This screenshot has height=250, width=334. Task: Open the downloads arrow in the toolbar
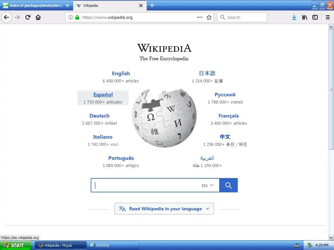[294, 17]
